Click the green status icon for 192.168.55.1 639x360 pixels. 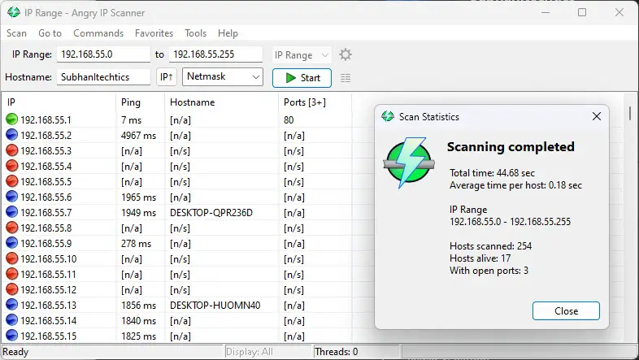(12, 119)
